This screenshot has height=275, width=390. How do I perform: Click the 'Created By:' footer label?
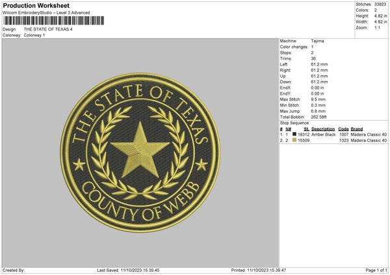click(x=14, y=270)
